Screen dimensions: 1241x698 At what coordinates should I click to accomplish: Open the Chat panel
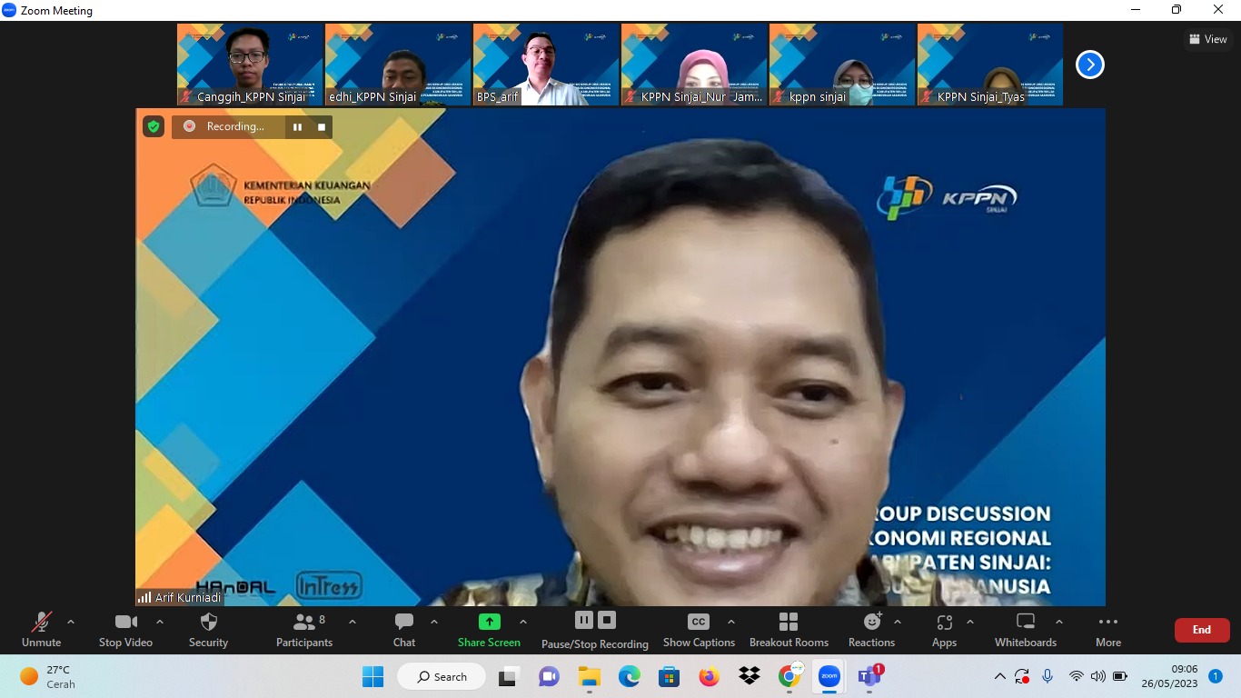pyautogui.click(x=404, y=629)
